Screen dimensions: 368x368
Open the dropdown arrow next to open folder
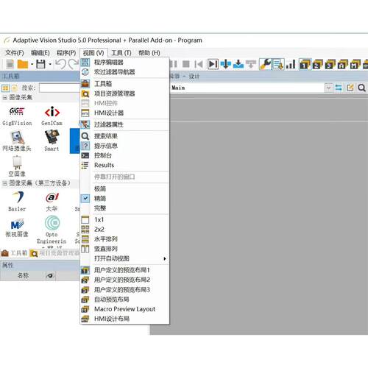[x=32, y=64]
